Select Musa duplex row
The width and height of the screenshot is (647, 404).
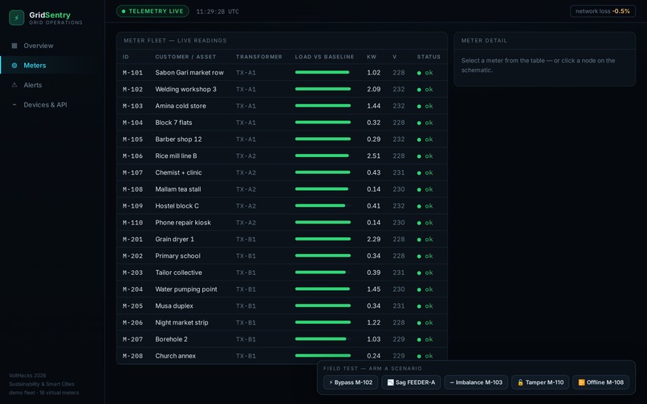coord(282,306)
